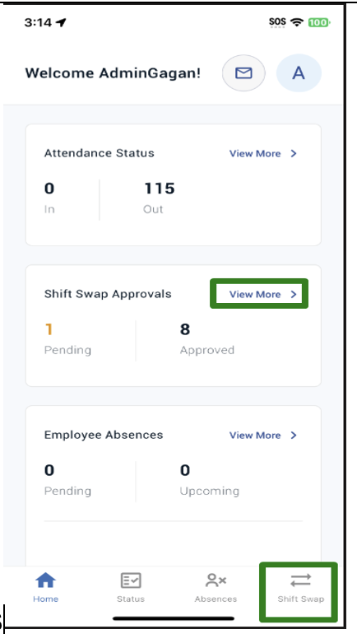
Task: Open the Status checklist icon
Action: click(x=131, y=580)
